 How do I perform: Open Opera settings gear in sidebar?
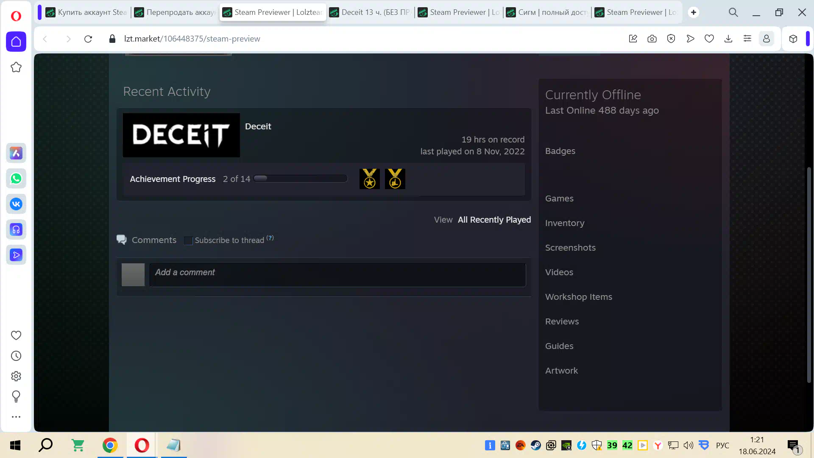[16, 376]
